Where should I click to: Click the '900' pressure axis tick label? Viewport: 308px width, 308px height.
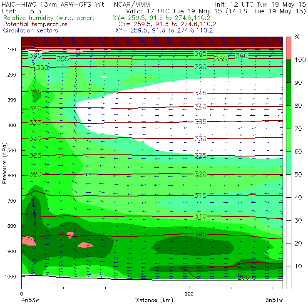(x=12, y=251)
